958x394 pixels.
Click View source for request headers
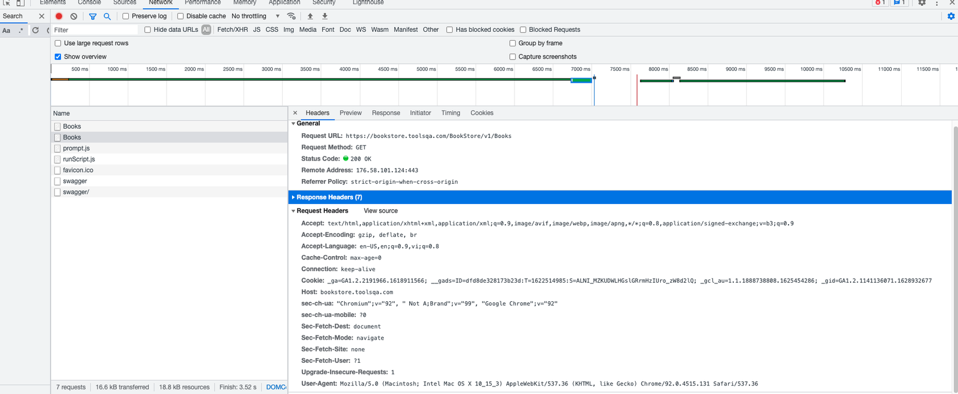pos(380,211)
